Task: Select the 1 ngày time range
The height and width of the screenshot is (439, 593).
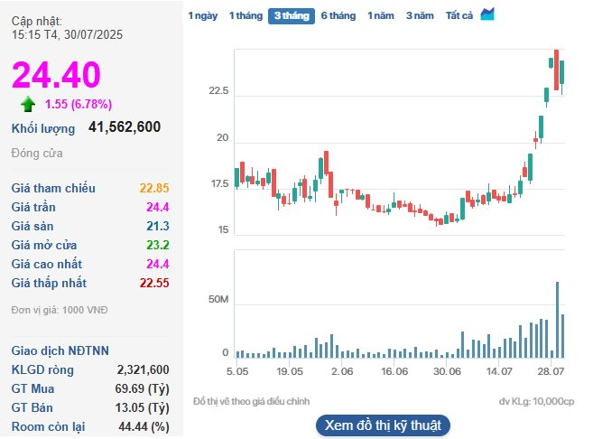Action: tap(202, 15)
